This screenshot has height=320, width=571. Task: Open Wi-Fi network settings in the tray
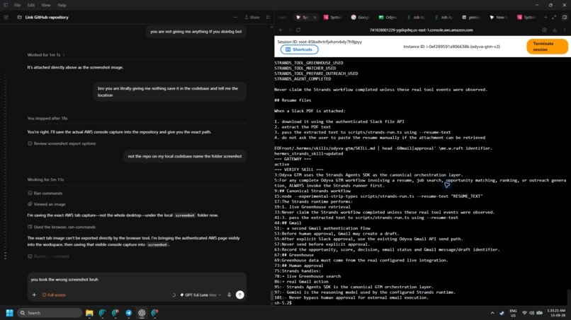point(524,313)
